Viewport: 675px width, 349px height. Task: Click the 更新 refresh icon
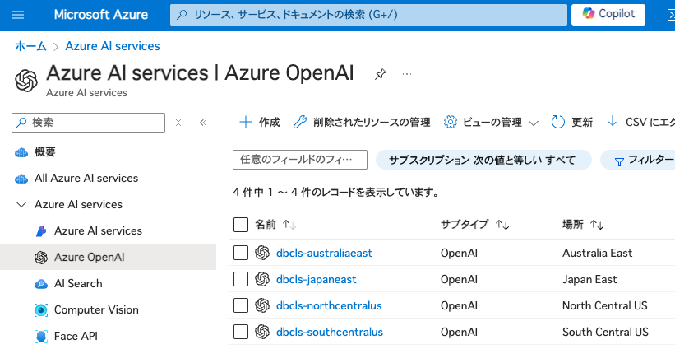(x=559, y=122)
